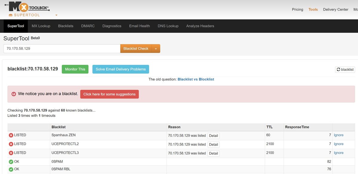Click the 0SPAM RBL blacklist name
The width and height of the screenshot is (358, 174).
[61, 169]
